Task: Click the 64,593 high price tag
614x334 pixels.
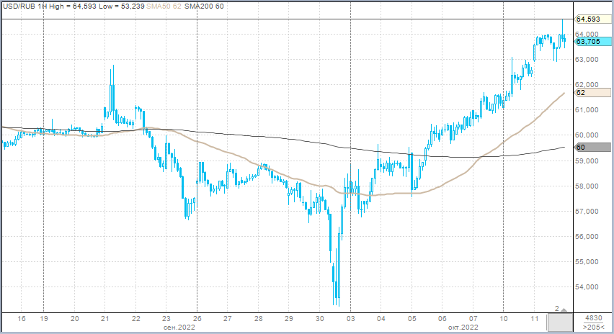Action: (x=588, y=19)
